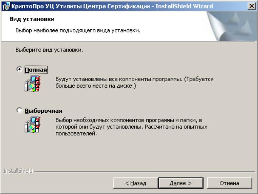Select the Полная radio button

19,69
